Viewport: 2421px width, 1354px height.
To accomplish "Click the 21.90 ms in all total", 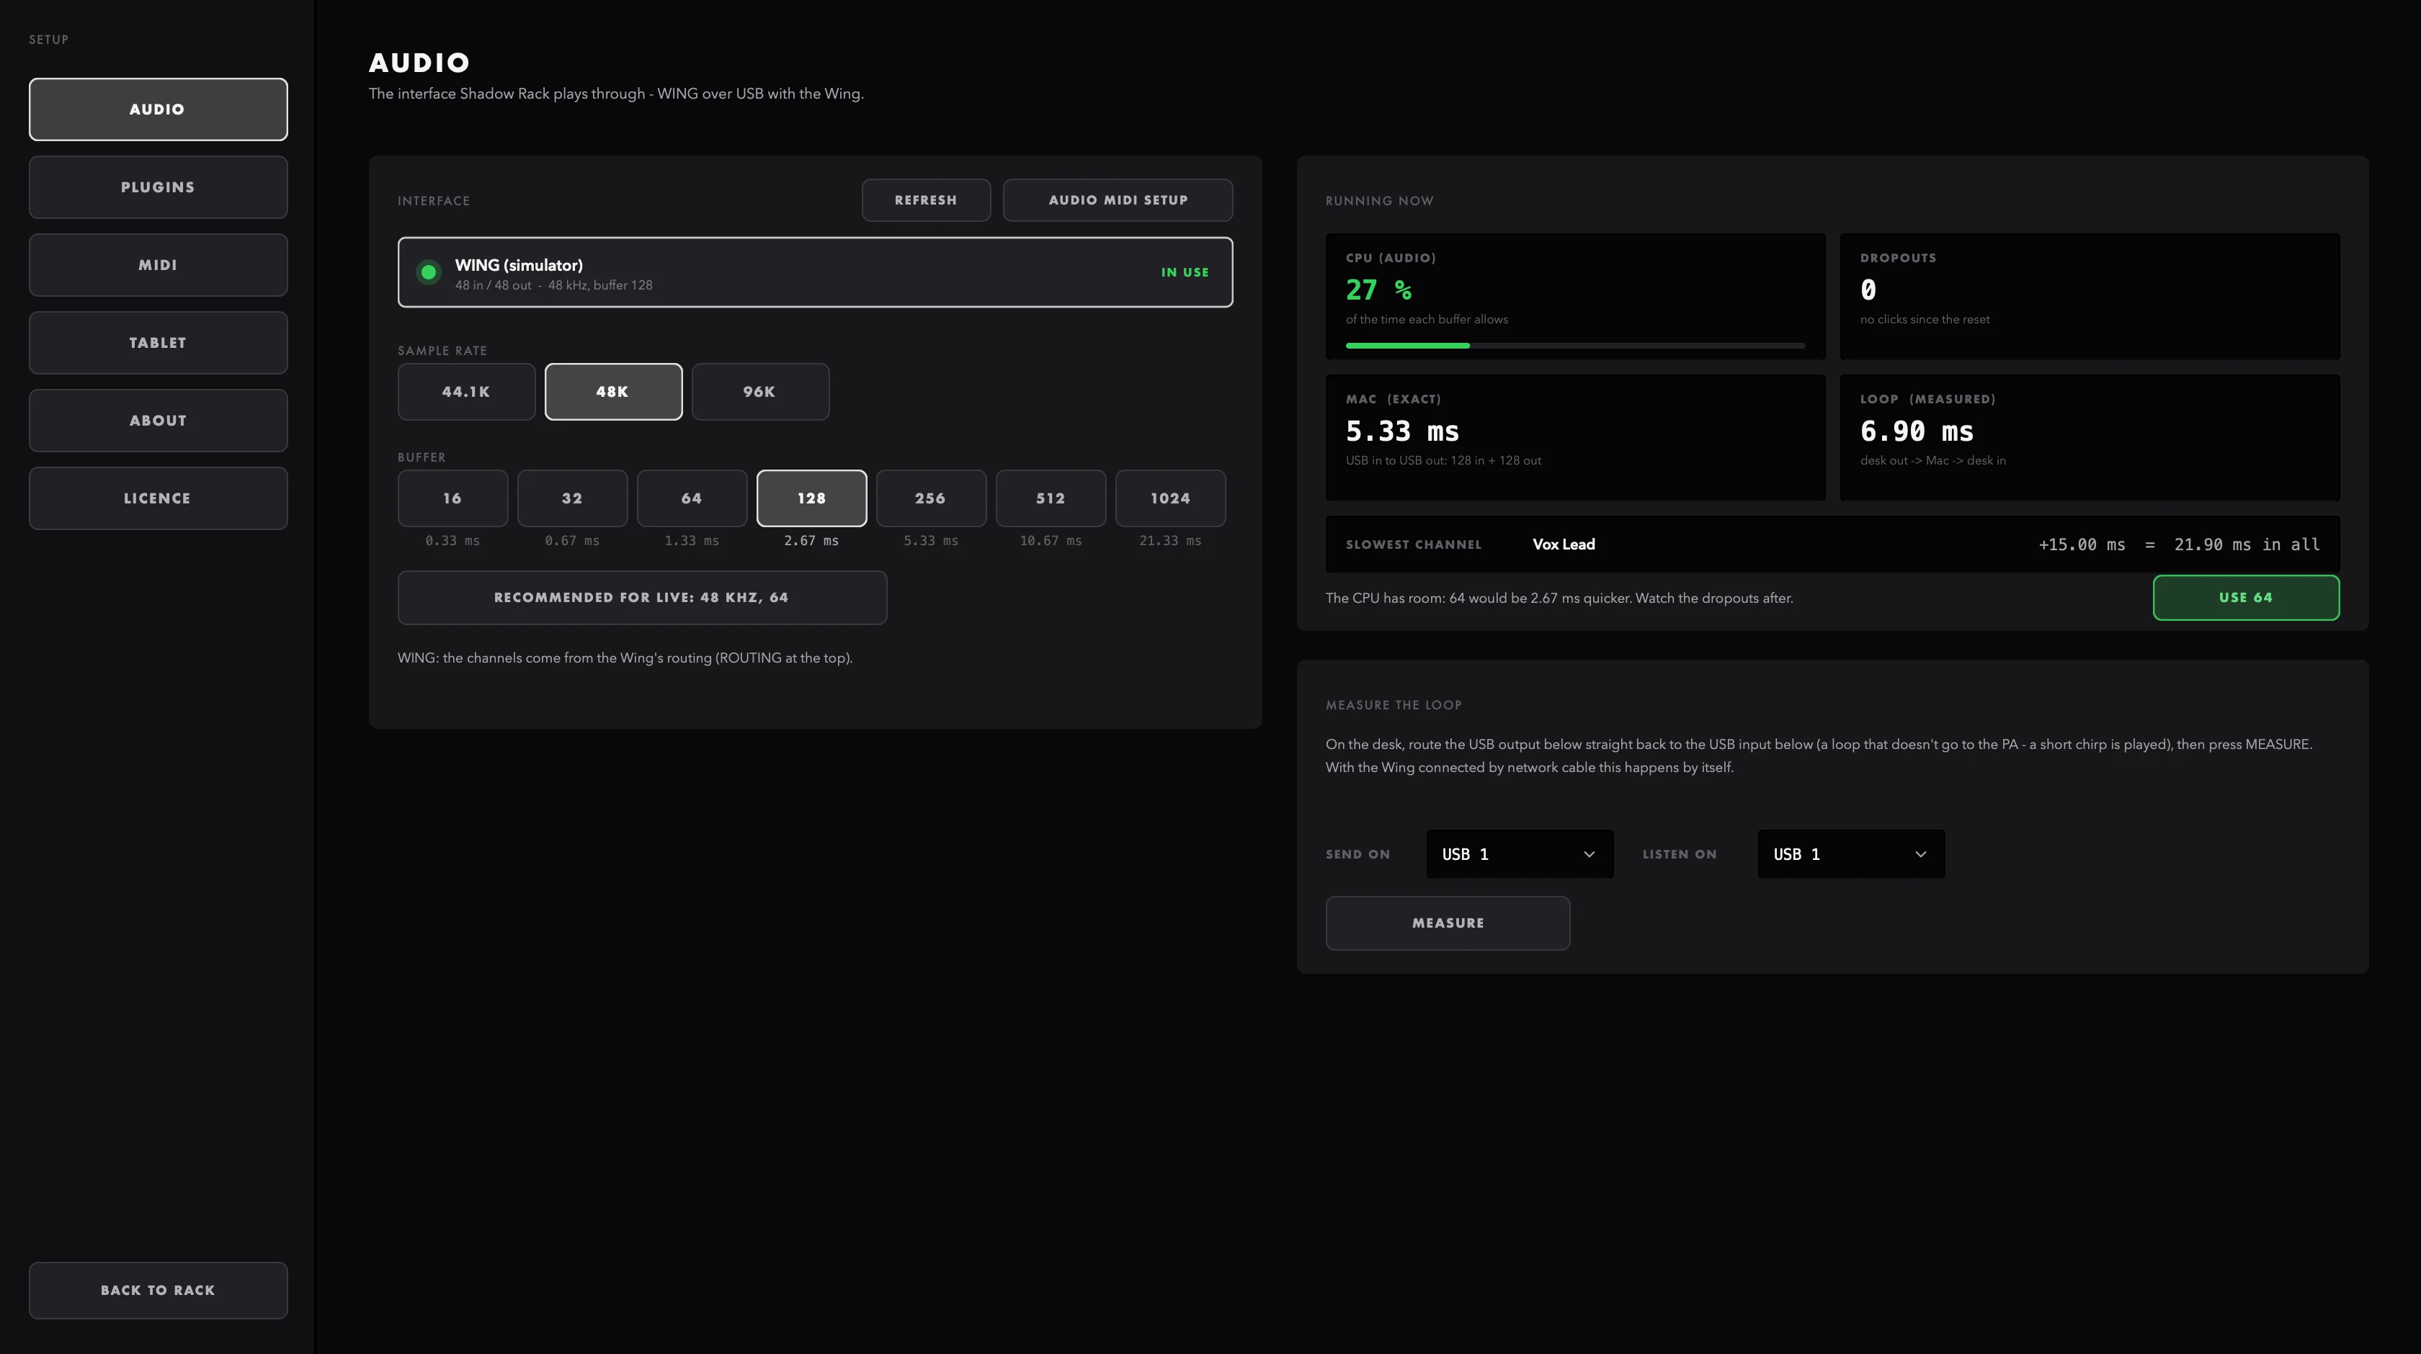I will point(2247,544).
